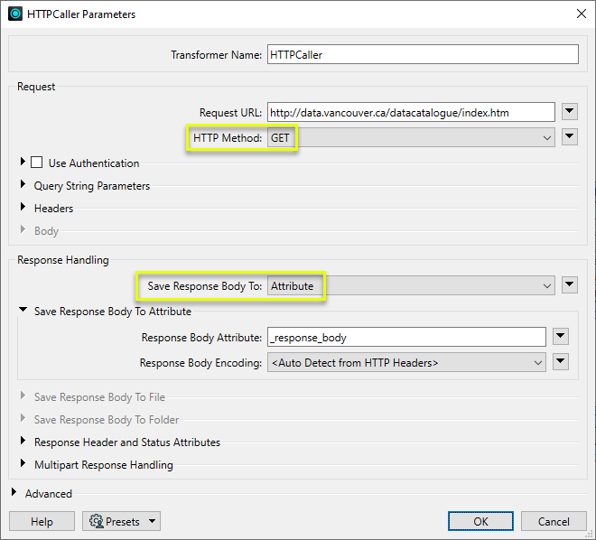Expand Multipart Response Handling section
The height and width of the screenshot is (540, 596).
coord(23,465)
